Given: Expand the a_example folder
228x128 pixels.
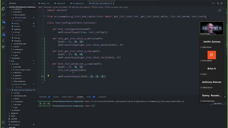Looking at the screenshot, I should (21, 67).
